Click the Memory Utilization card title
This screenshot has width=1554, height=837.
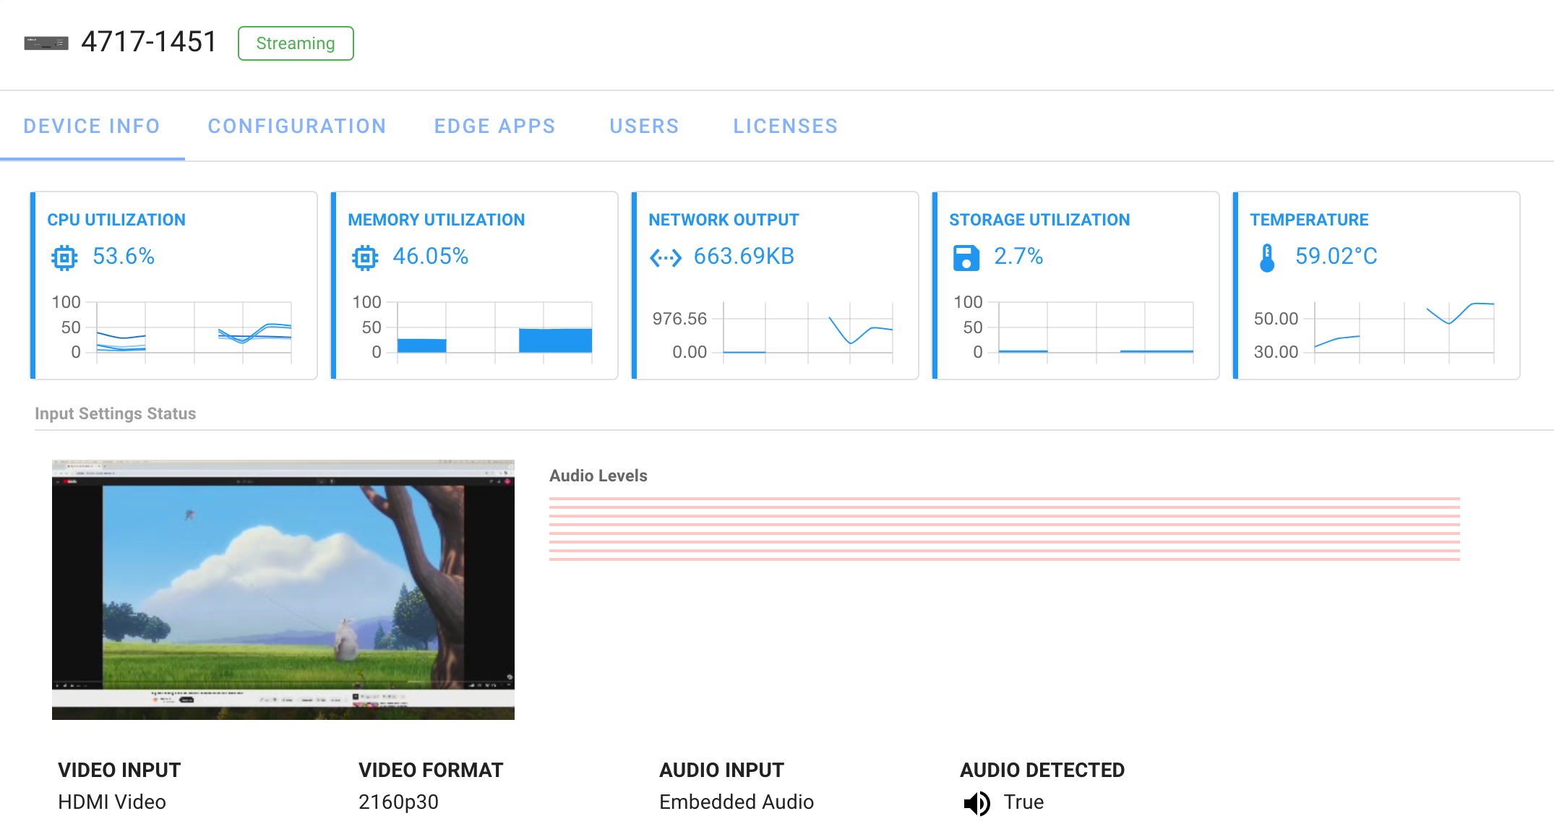(x=437, y=220)
